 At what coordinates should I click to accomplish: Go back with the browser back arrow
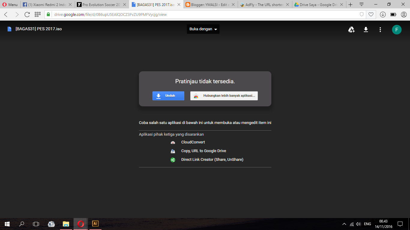6,14
